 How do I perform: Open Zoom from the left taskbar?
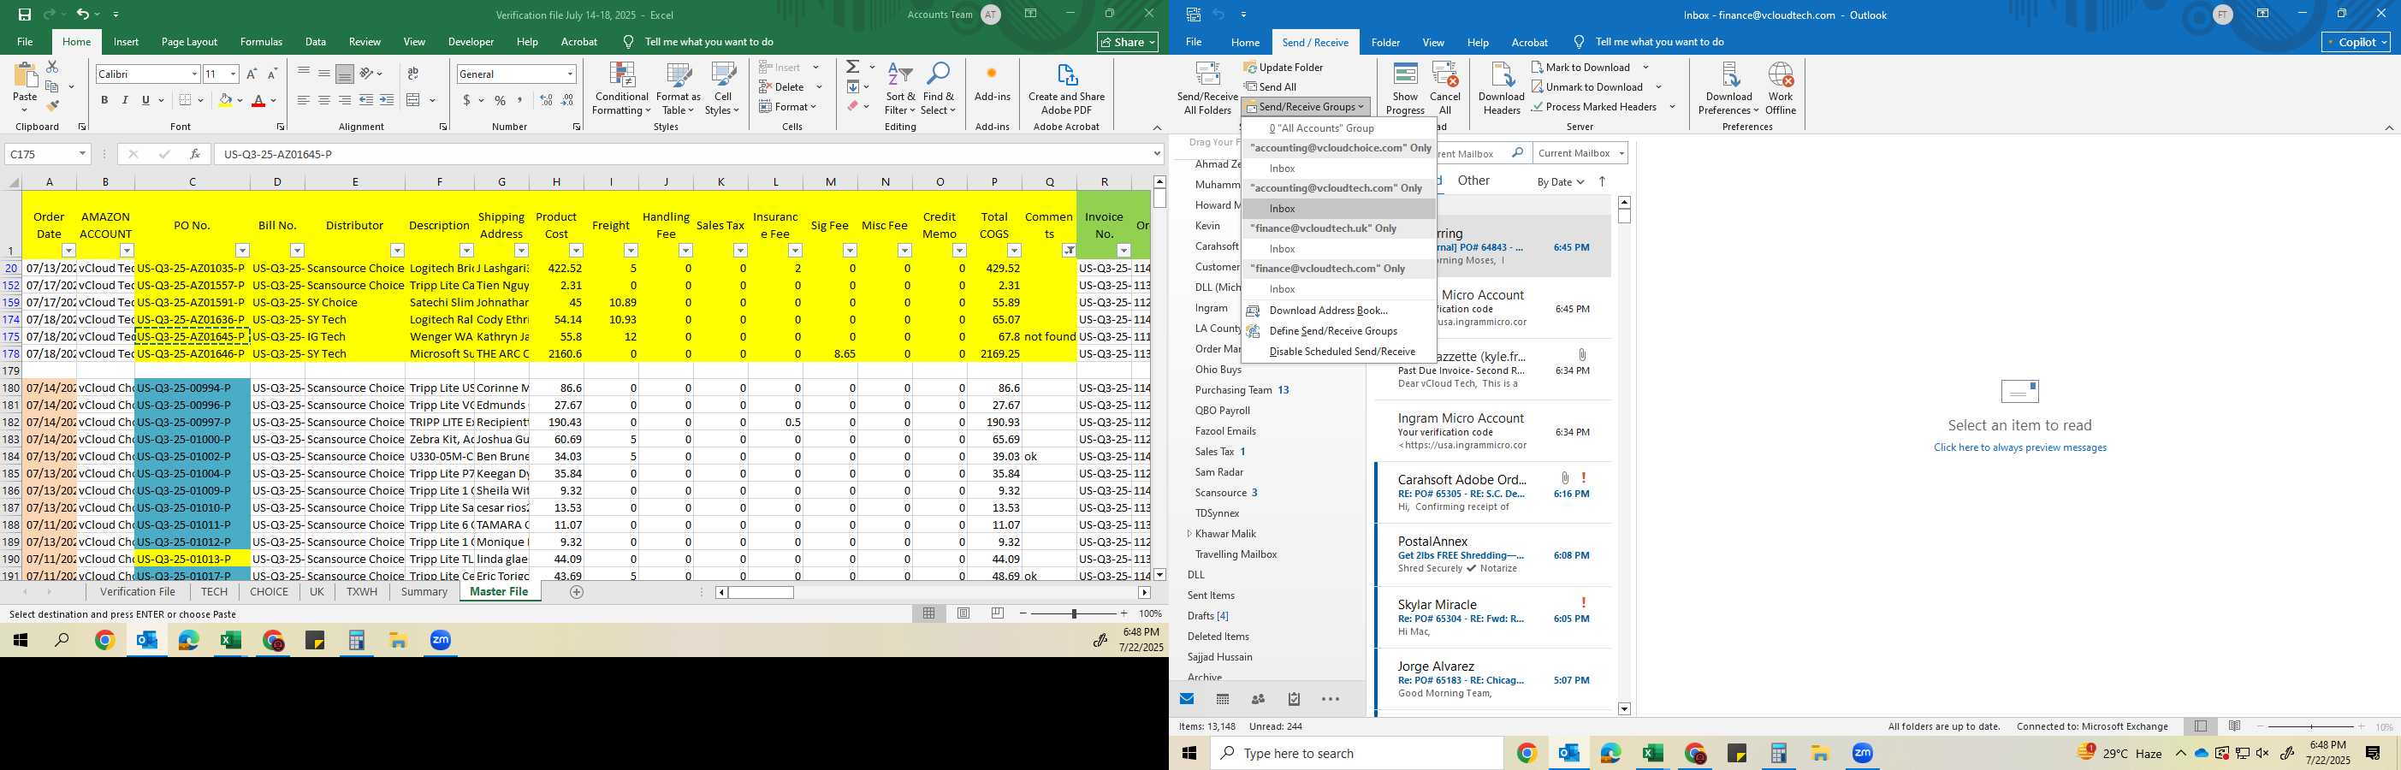441,641
